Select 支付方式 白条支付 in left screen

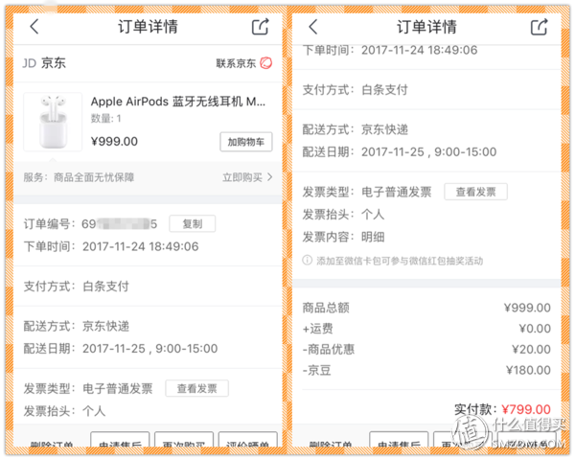coord(77,287)
